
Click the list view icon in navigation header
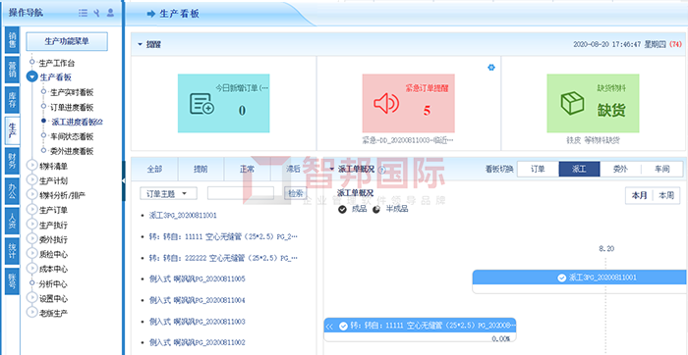(83, 13)
